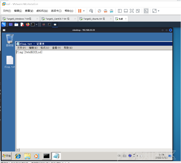This screenshot has width=181, height=163.
Task: Click the Notepad system icon in title bar
Action: point(18,44)
